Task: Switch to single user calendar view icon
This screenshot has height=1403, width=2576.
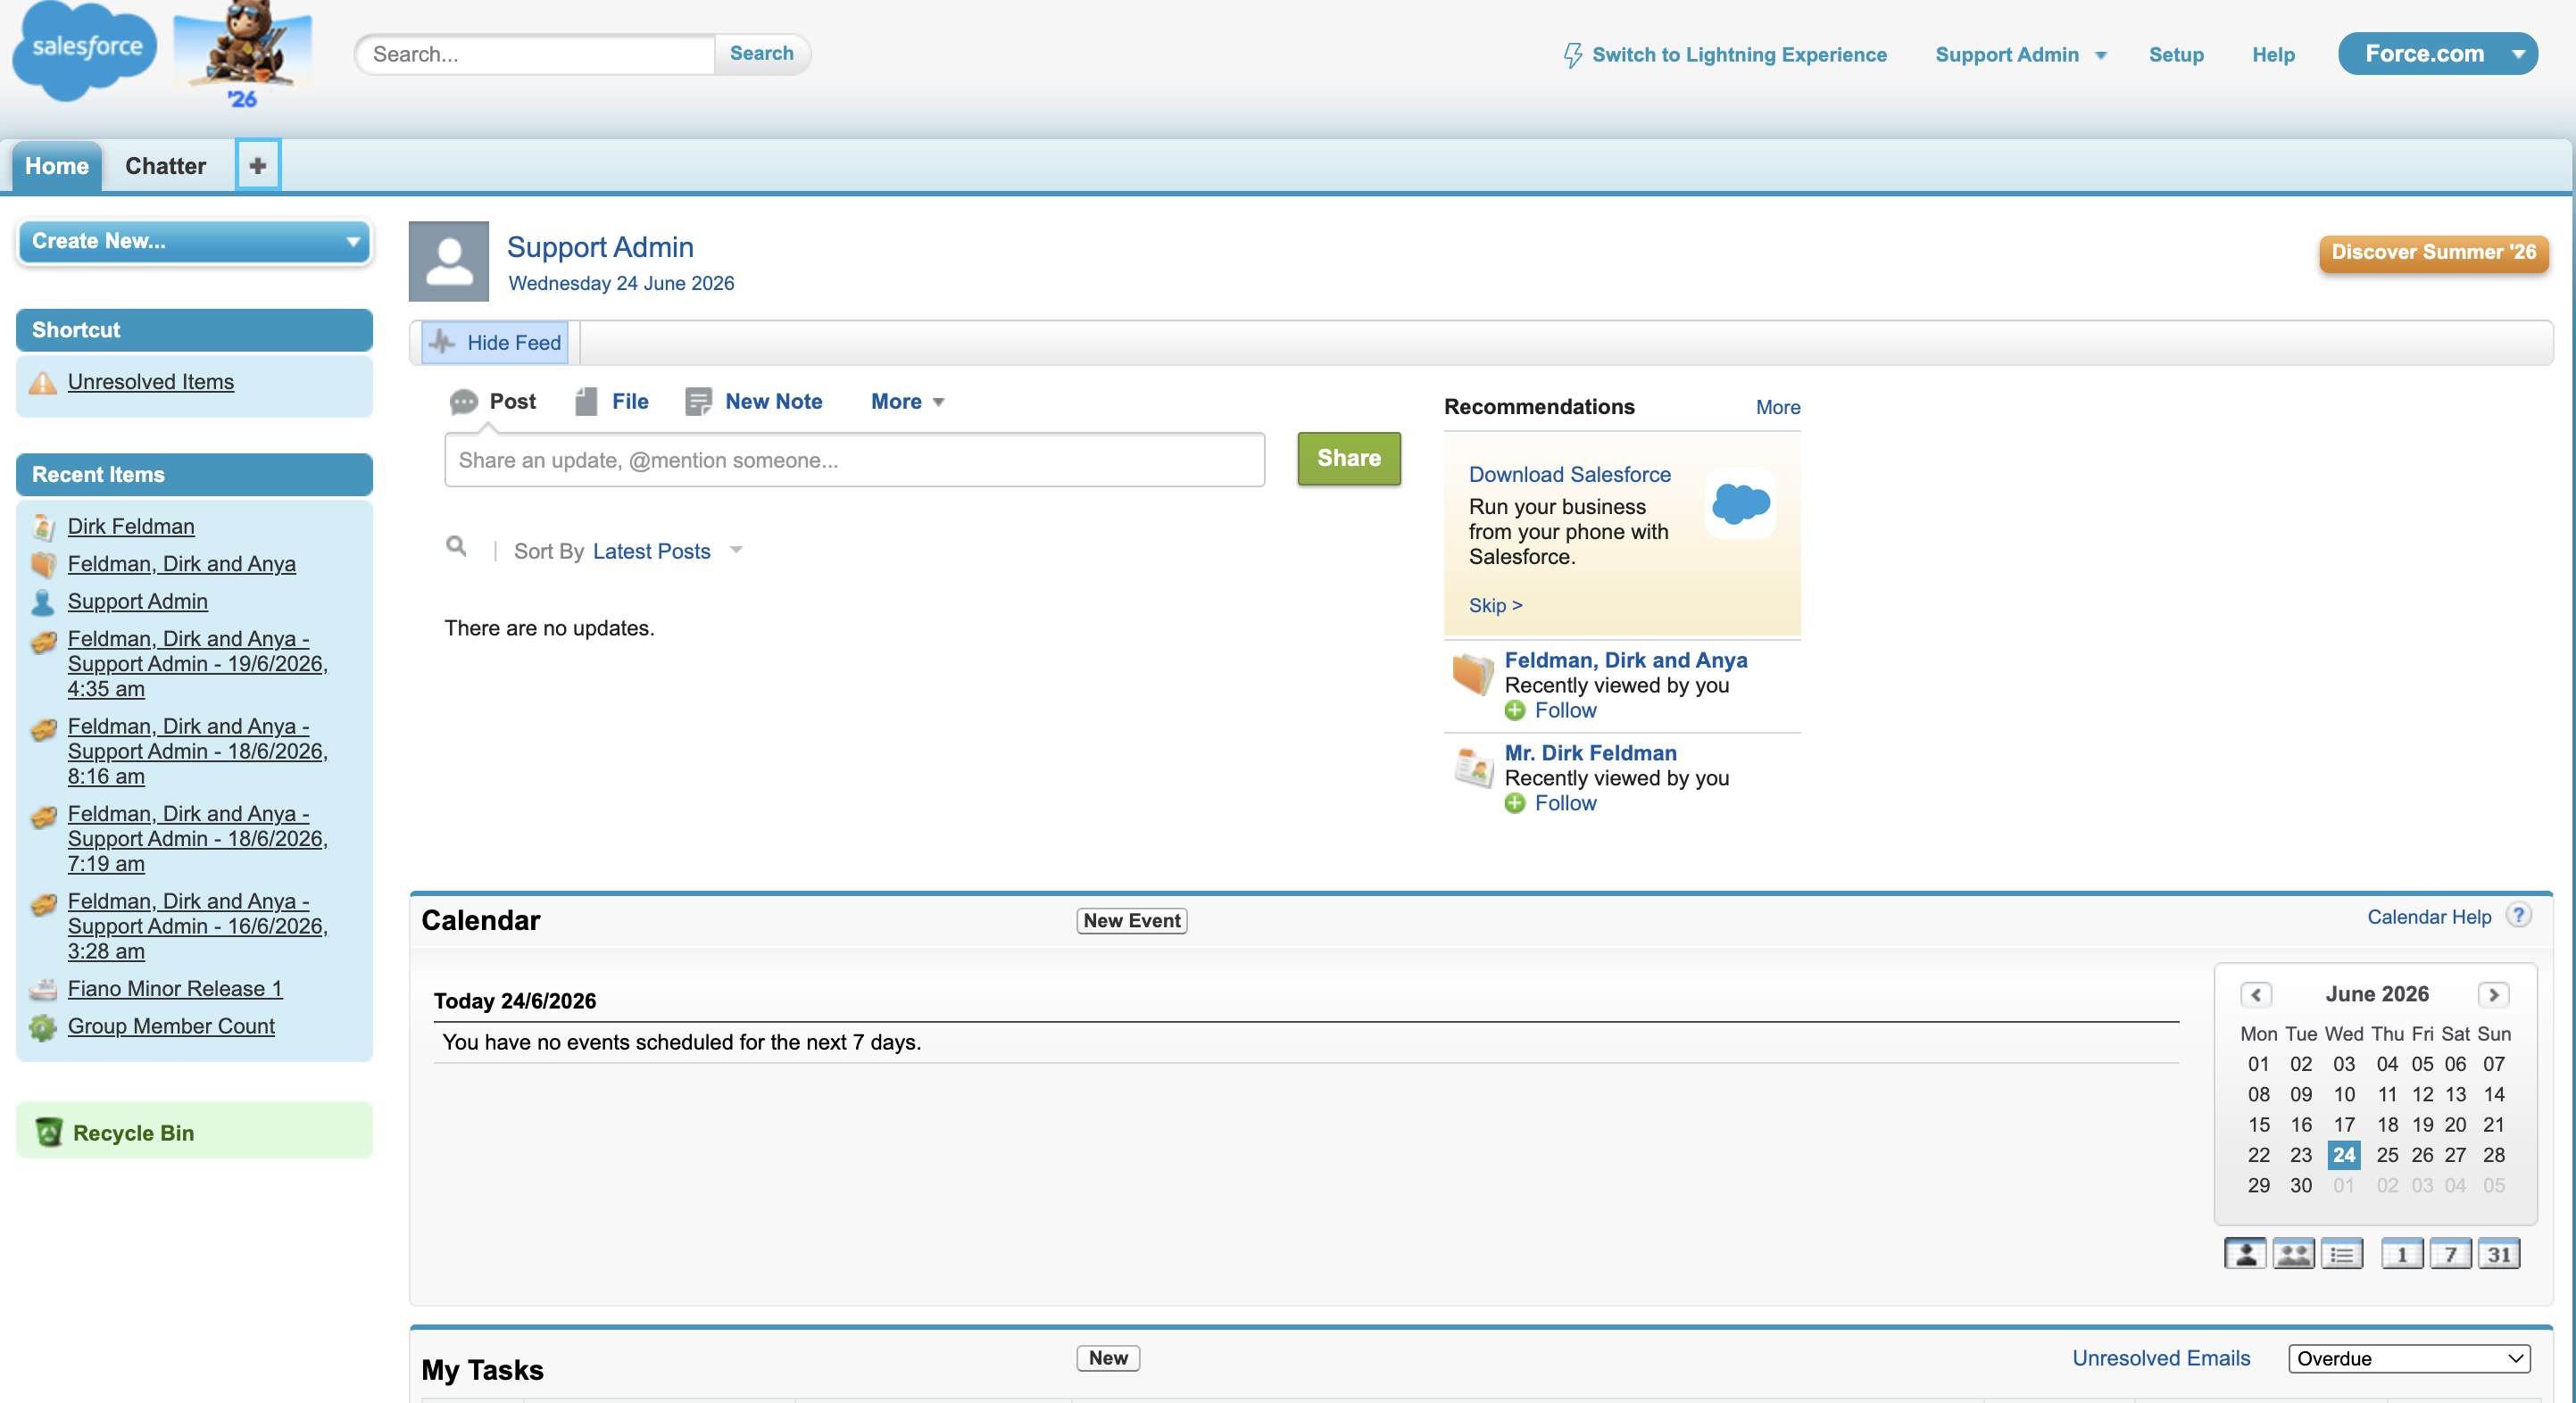Action: [x=2245, y=1254]
